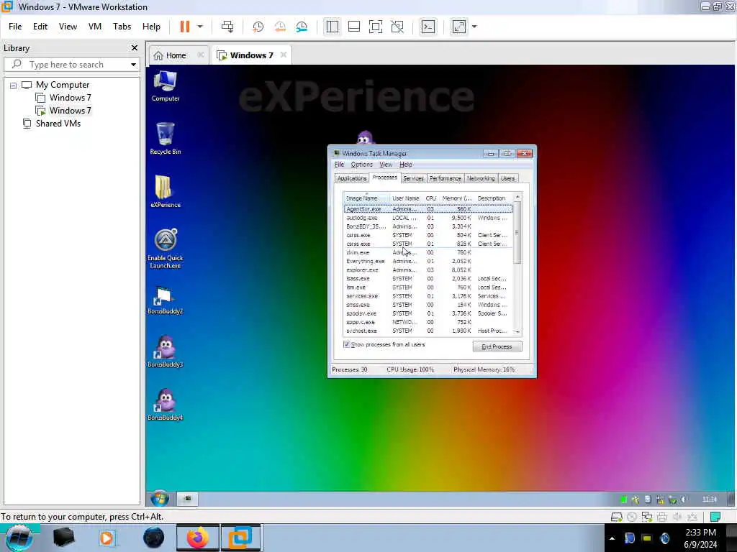Screen dimensions: 737x552
Task: Select the BonziBuddy2 shortcut icon
Action: [166, 300]
